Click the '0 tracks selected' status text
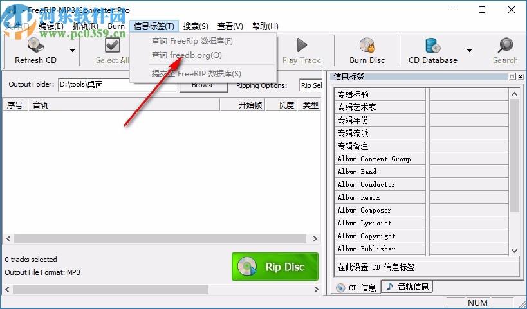 (x=31, y=260)
